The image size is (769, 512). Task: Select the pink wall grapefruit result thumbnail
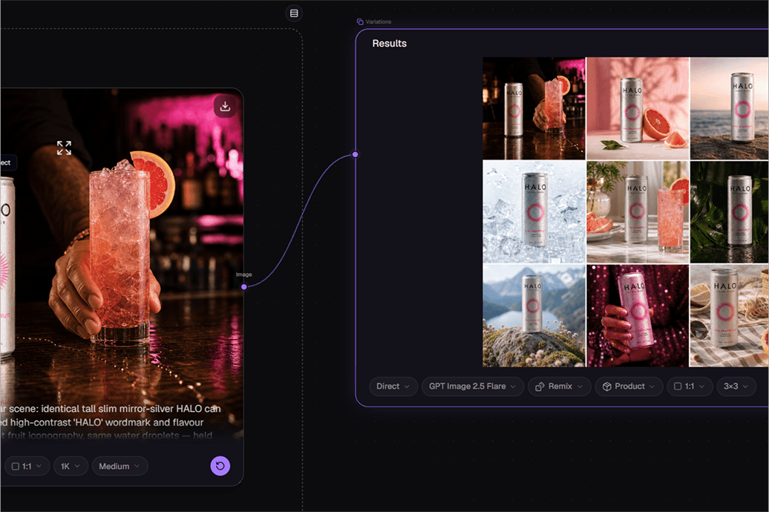click(638, 108)
